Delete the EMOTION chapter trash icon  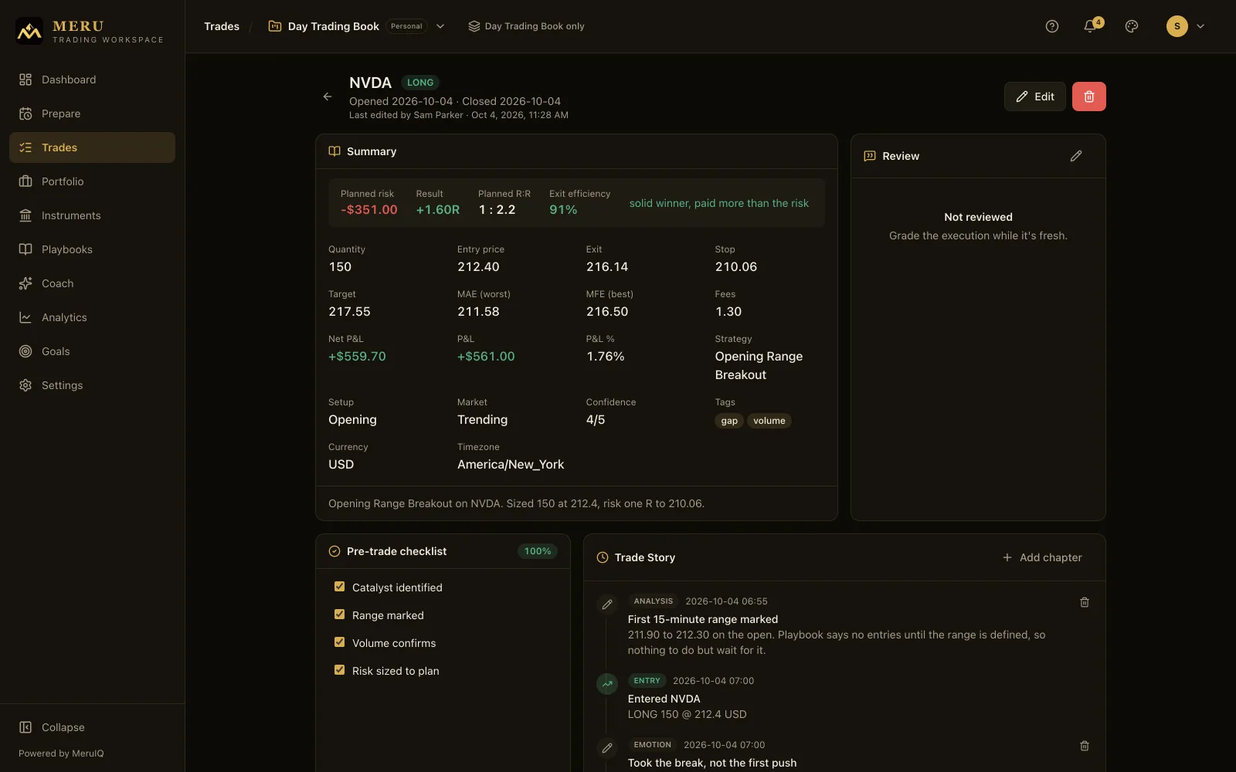[1085, 746]
